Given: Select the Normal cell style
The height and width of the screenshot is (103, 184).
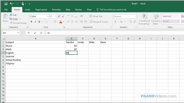Looking at the screenshot, I should (171, 16).
